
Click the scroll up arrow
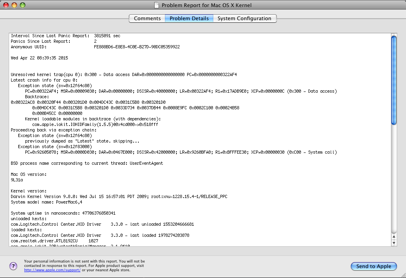[394, 236]
